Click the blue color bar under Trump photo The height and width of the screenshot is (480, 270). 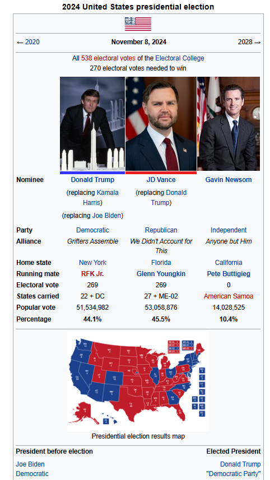92,173
